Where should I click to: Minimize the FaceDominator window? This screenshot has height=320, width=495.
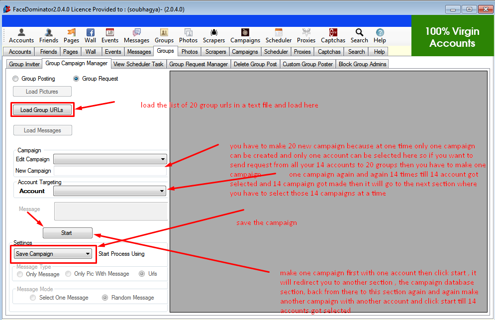[x=453, y=9]
